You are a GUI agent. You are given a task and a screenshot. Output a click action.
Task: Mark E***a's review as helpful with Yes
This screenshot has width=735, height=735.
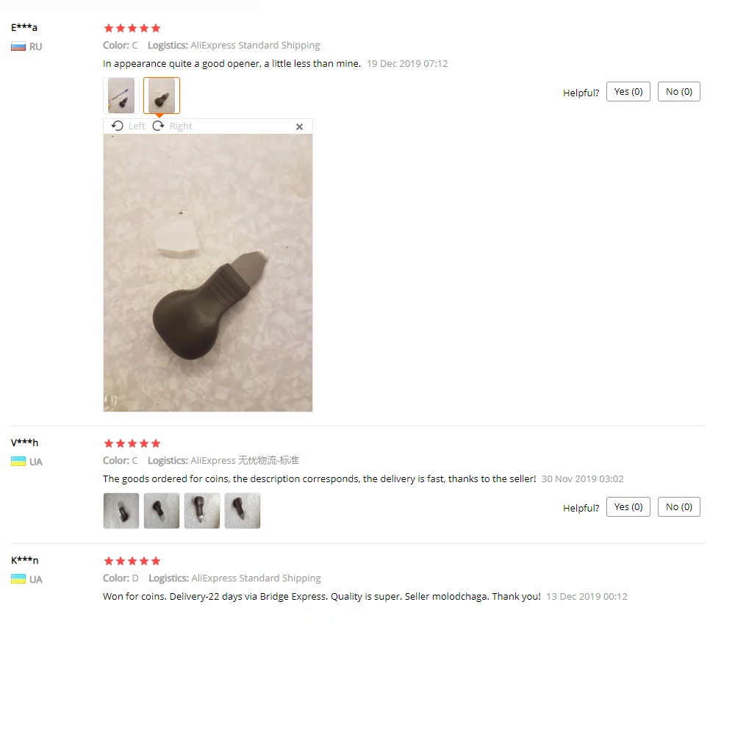point(628,91)
